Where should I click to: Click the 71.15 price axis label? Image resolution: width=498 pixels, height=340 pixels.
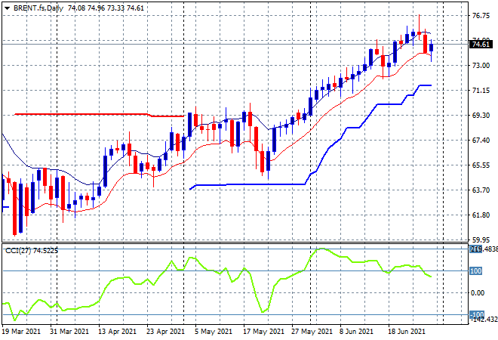coord(481,91)
